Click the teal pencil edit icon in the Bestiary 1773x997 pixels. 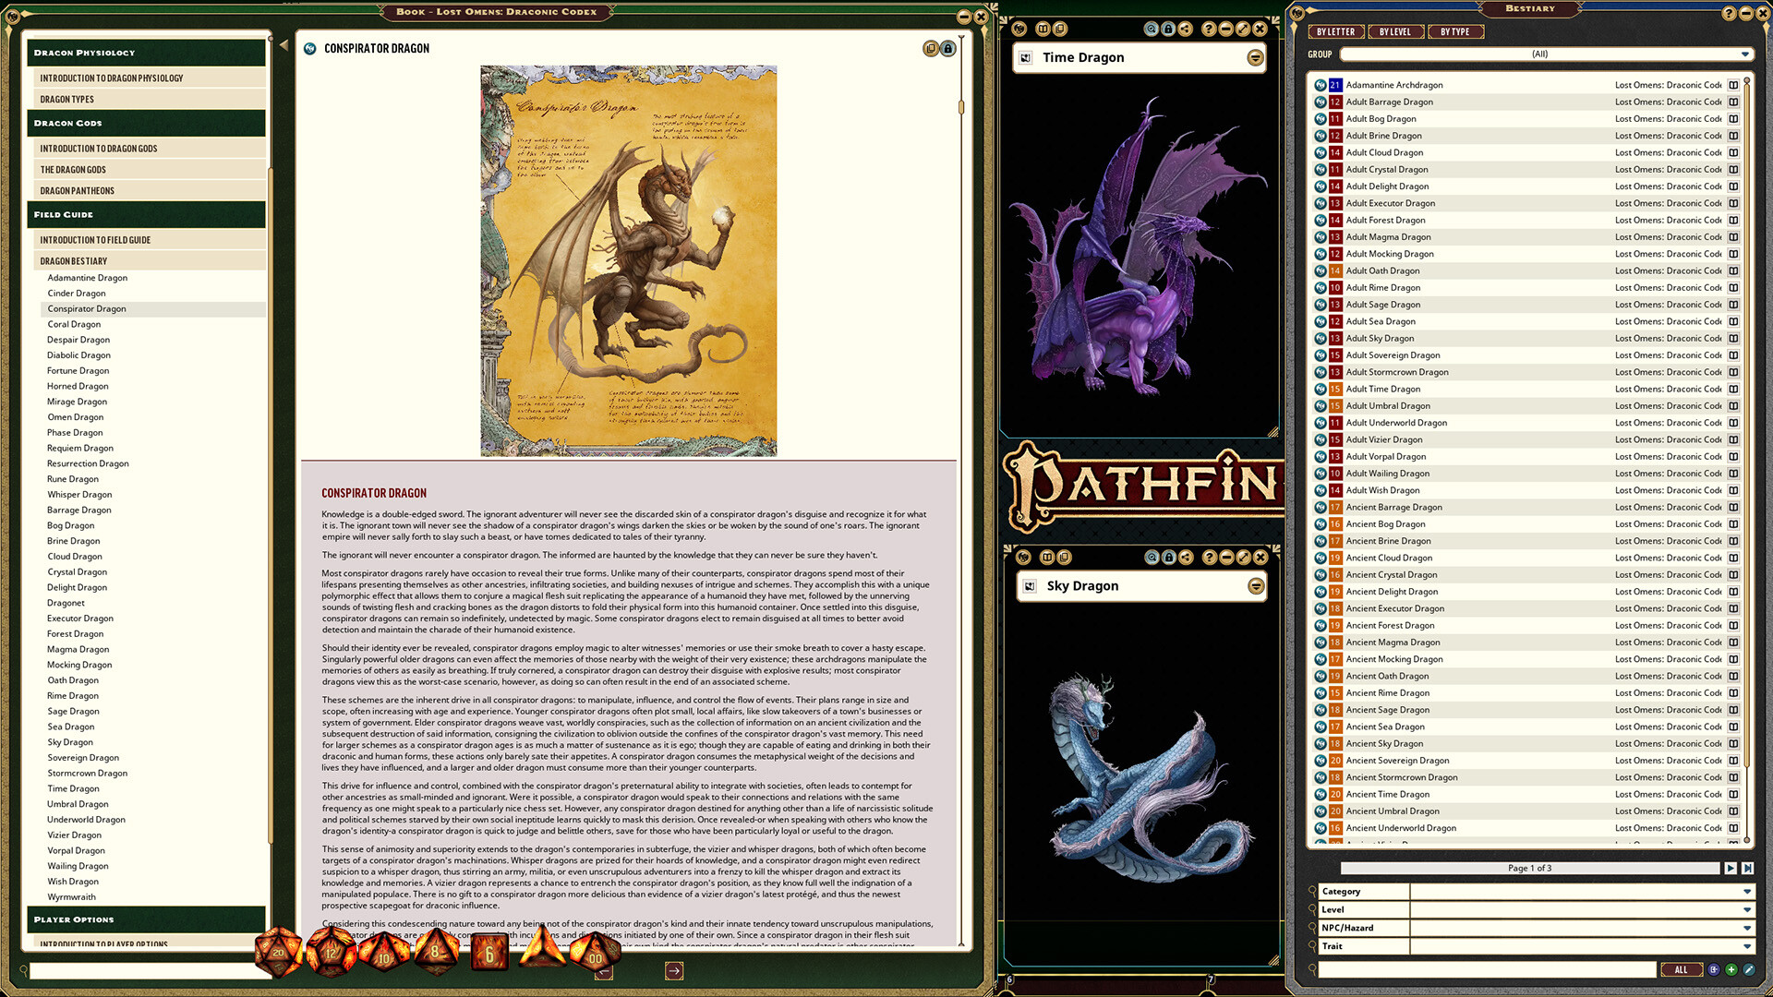1750,969
